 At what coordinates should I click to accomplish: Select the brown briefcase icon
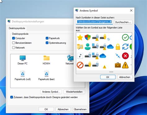(118, 65)
